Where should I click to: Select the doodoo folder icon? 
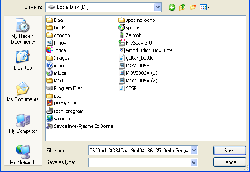[50, 35]
